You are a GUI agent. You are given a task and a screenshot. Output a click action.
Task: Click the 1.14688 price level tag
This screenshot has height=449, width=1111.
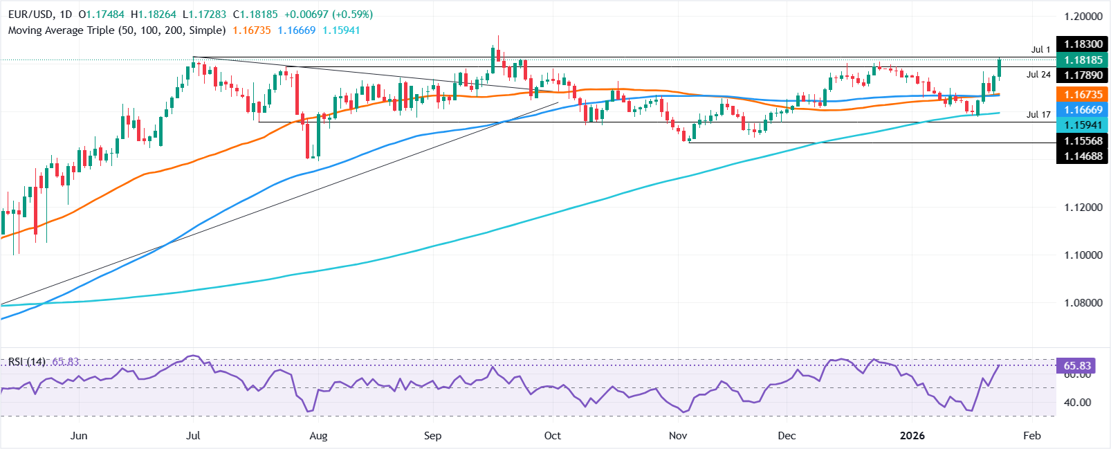point(1083,156)
